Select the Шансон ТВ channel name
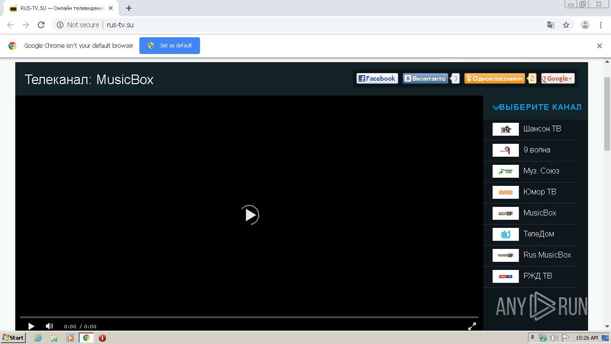This screenshot has width=611, height=344. click(x=542, y=129)
